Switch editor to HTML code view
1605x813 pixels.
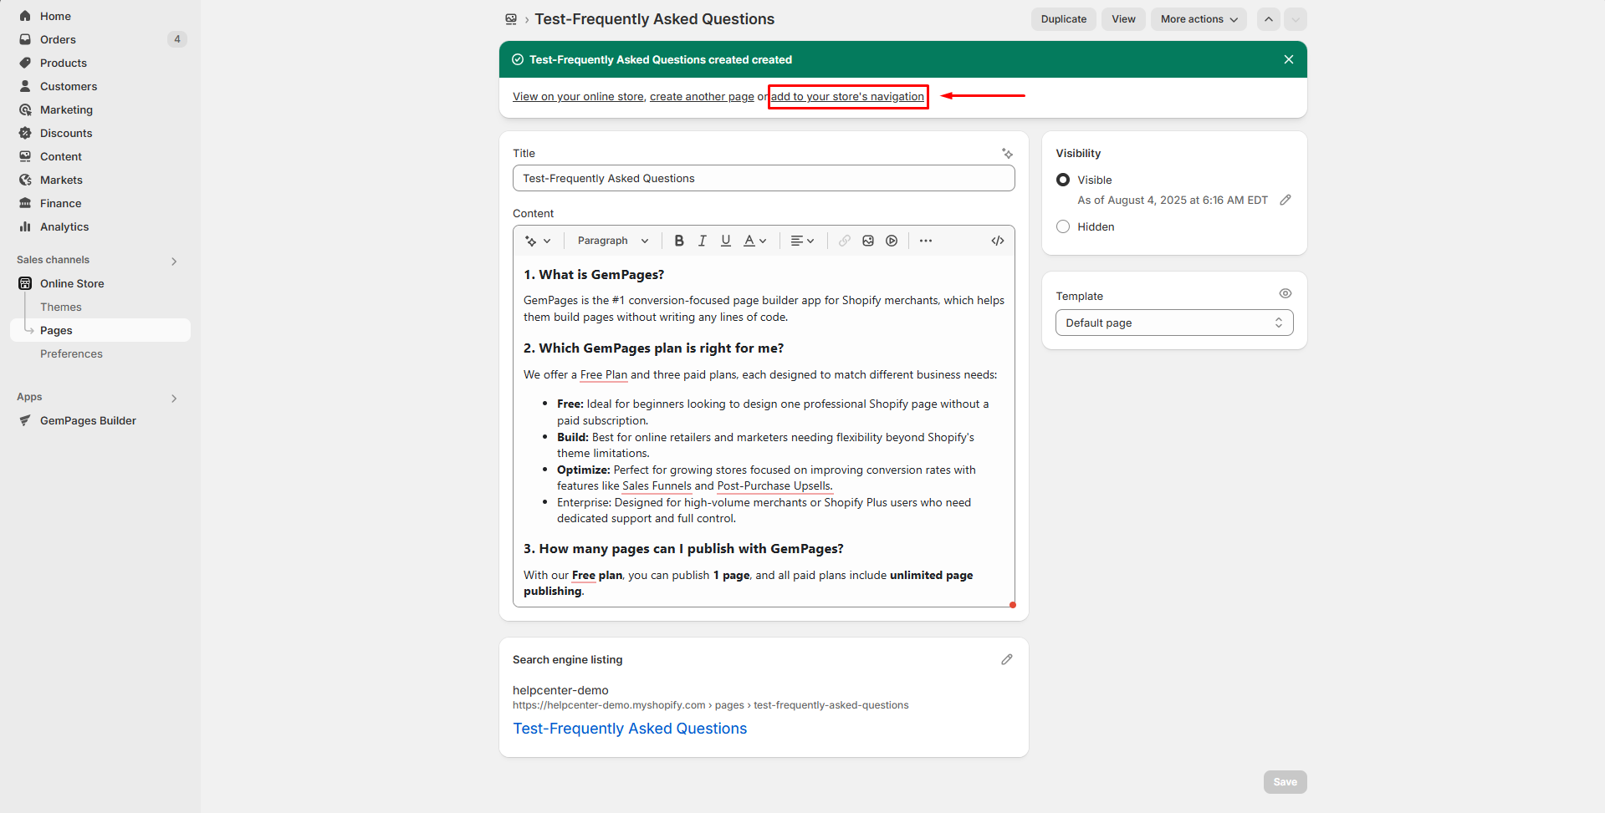(x=998, y=241)
